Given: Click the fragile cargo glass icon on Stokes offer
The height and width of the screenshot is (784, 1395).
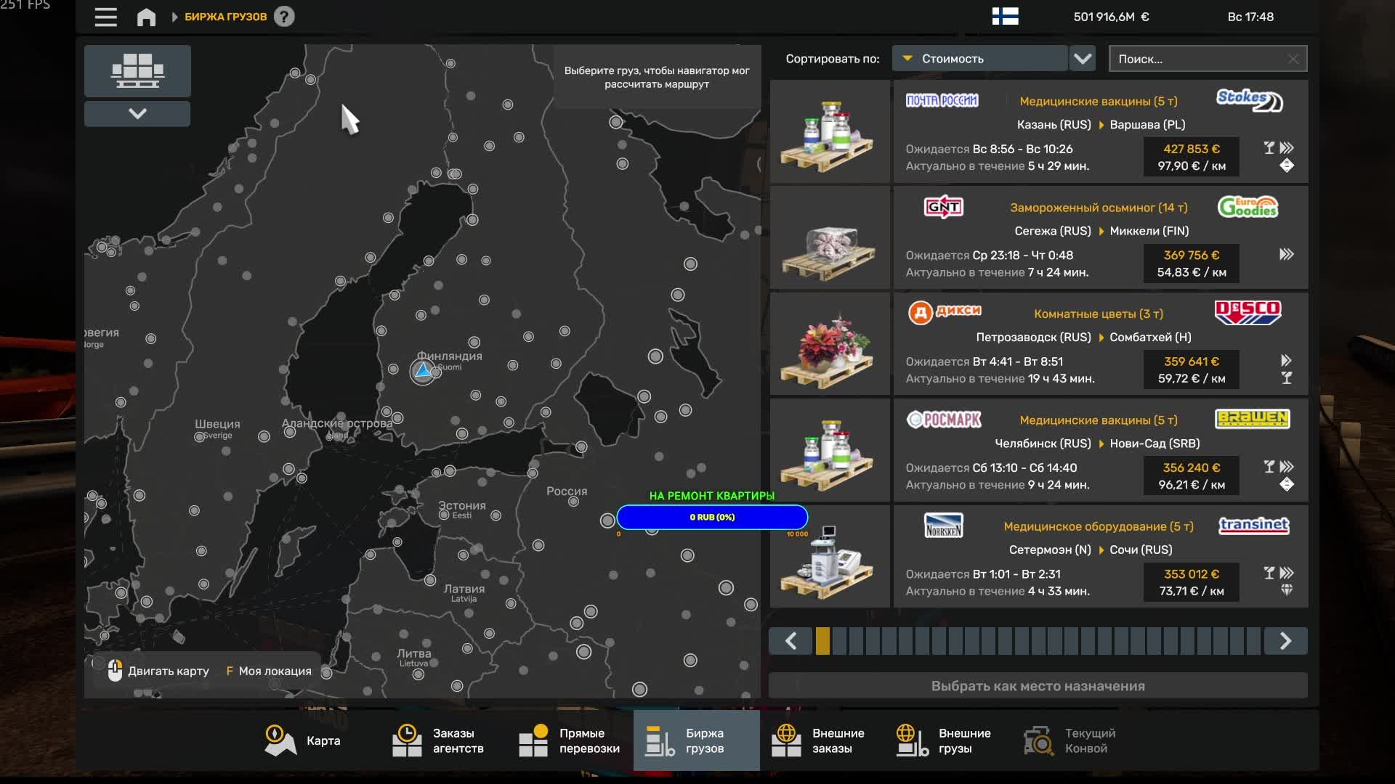Looking at the screenshot, I should click(x=1268, y=147).
